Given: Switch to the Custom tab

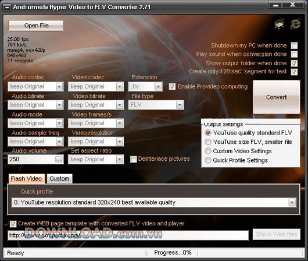Looking at the screenshot, I should [x=59, y=179].
